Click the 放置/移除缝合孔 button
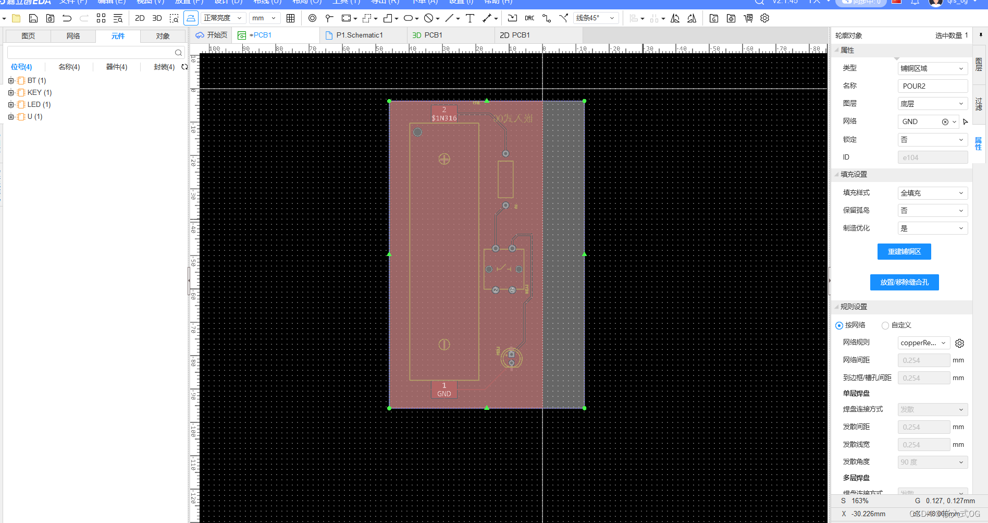988x523 pixels. tap(904, 282)
